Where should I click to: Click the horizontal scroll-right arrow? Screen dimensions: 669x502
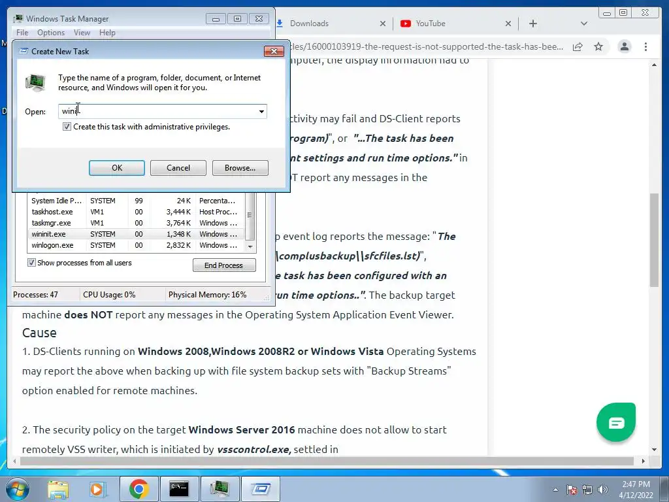pos(644,461)
